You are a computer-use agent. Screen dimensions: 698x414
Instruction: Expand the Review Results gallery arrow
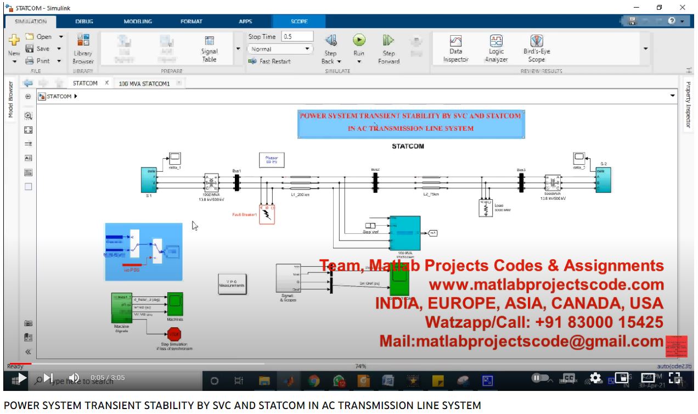[645, 48]
